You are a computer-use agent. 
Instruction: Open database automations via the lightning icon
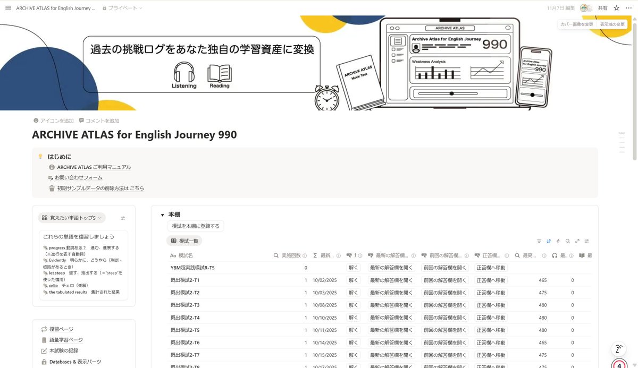(x=558, y=241)
